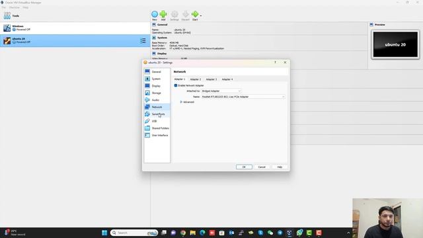Viewport: 423px width, 238px height.
Task: Show hidden system tray icons
Action: pos(348,233)
